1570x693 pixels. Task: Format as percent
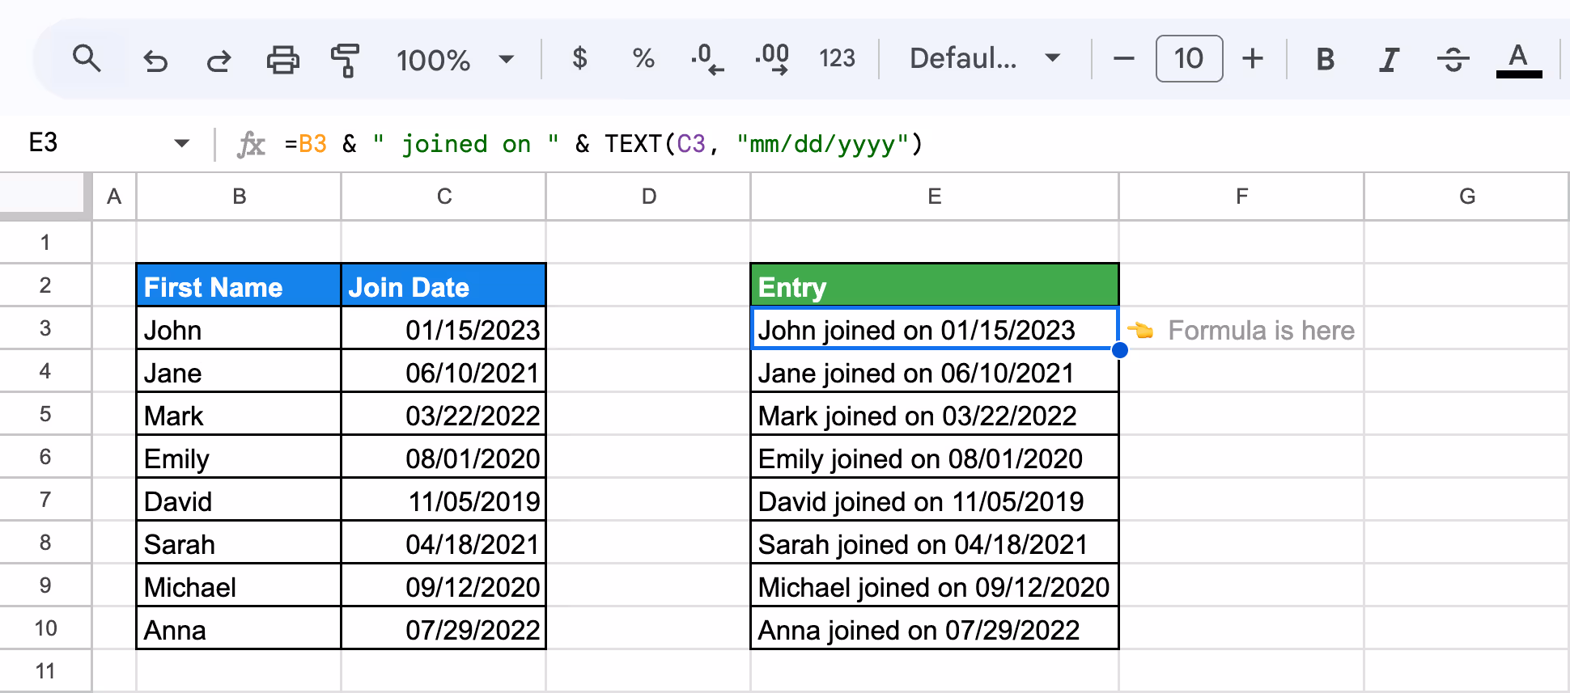pyautogui.click(x=643, y=58)
